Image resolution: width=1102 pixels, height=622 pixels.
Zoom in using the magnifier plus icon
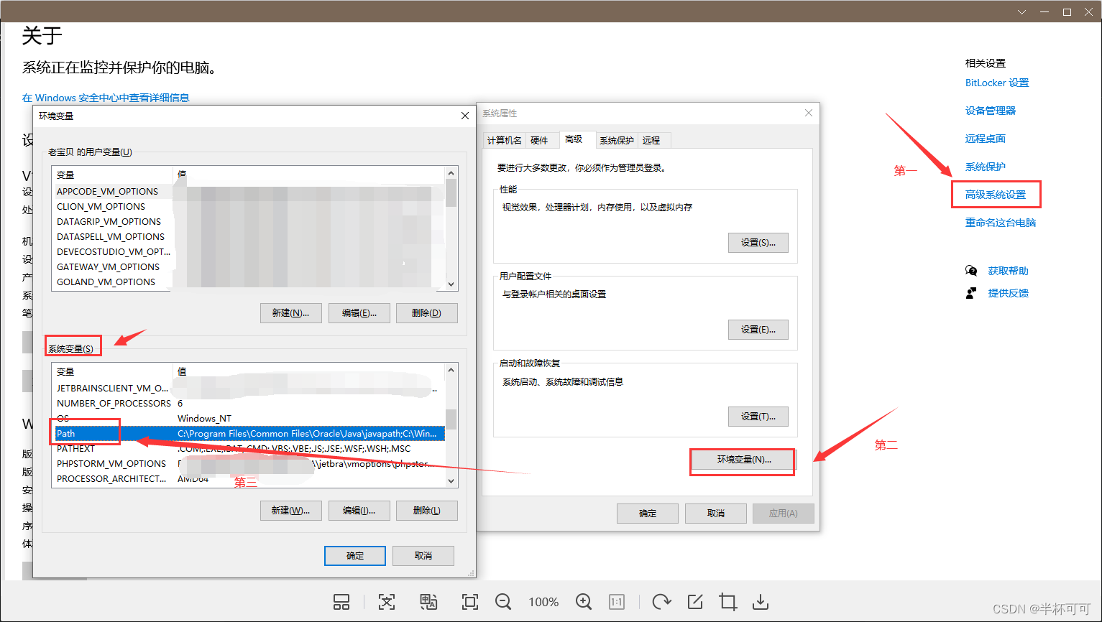click(583, 602)
